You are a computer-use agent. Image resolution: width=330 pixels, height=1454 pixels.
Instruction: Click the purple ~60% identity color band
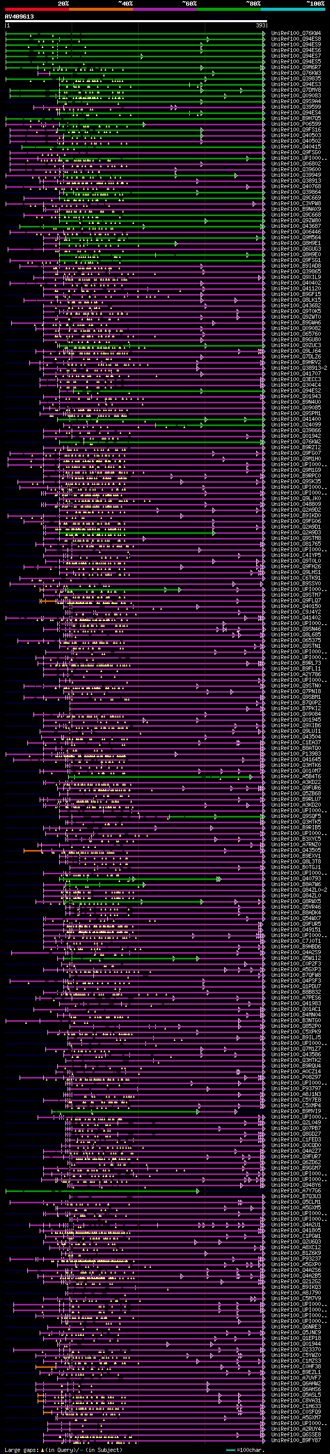point(166,9)
